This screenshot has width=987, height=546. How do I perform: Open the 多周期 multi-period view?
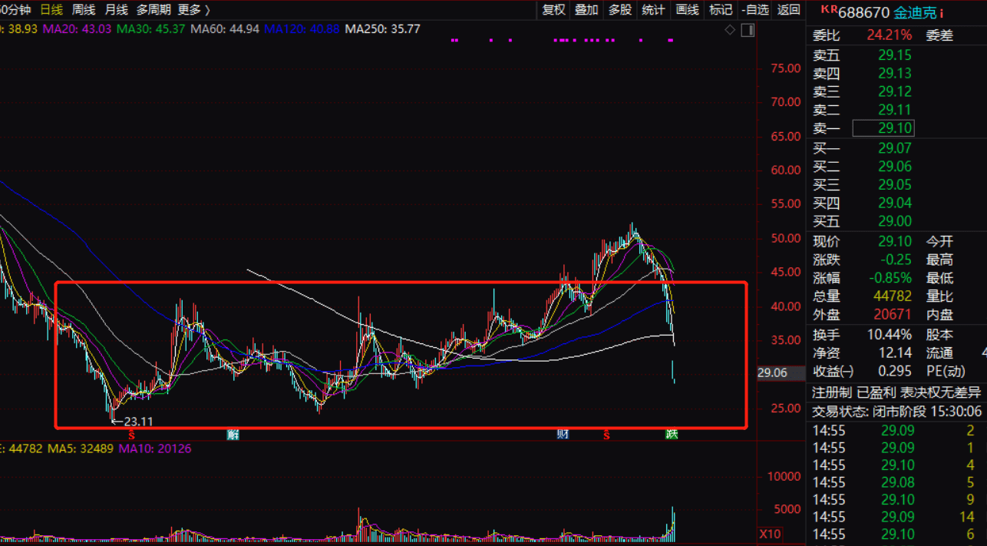153,10
